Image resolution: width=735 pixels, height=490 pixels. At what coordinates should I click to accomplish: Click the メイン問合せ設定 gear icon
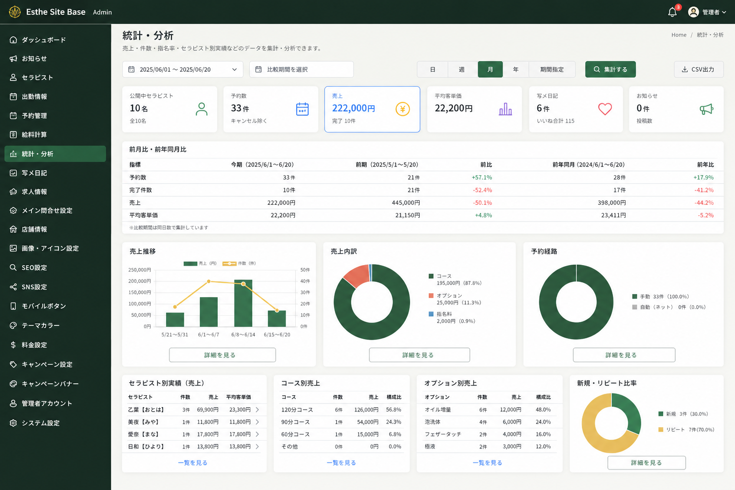point(13,210)
